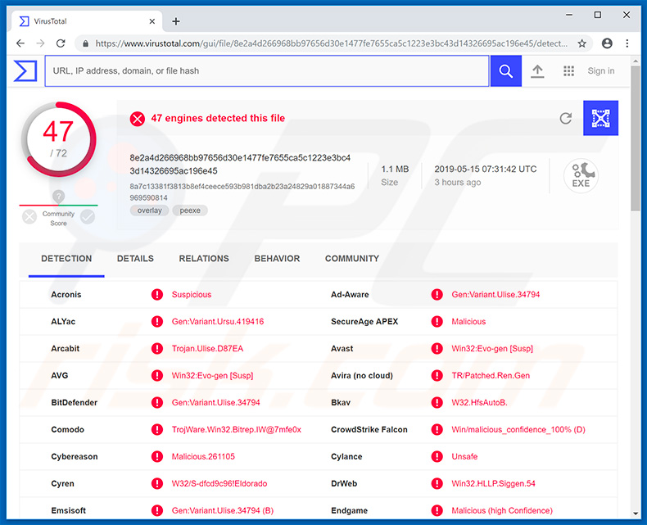This screenshot has height=525, width=647.
Task: Click the 47 engines detected this file text
Action: (x=218, y=119)
